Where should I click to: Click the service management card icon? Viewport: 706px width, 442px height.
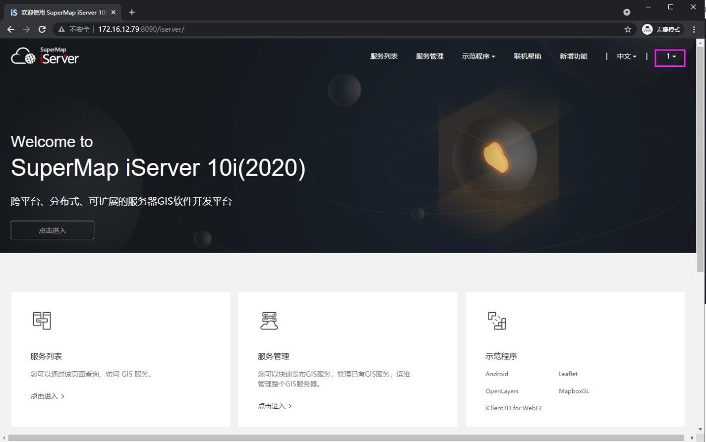(269, 321)
